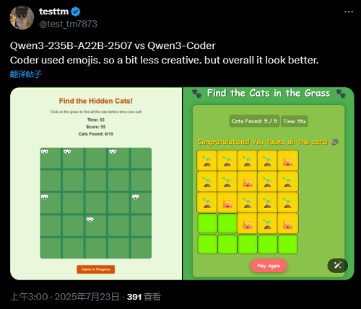Click the magic wand edit icon
Viewport: 361px width, 309px height.
tap(337, 265)
